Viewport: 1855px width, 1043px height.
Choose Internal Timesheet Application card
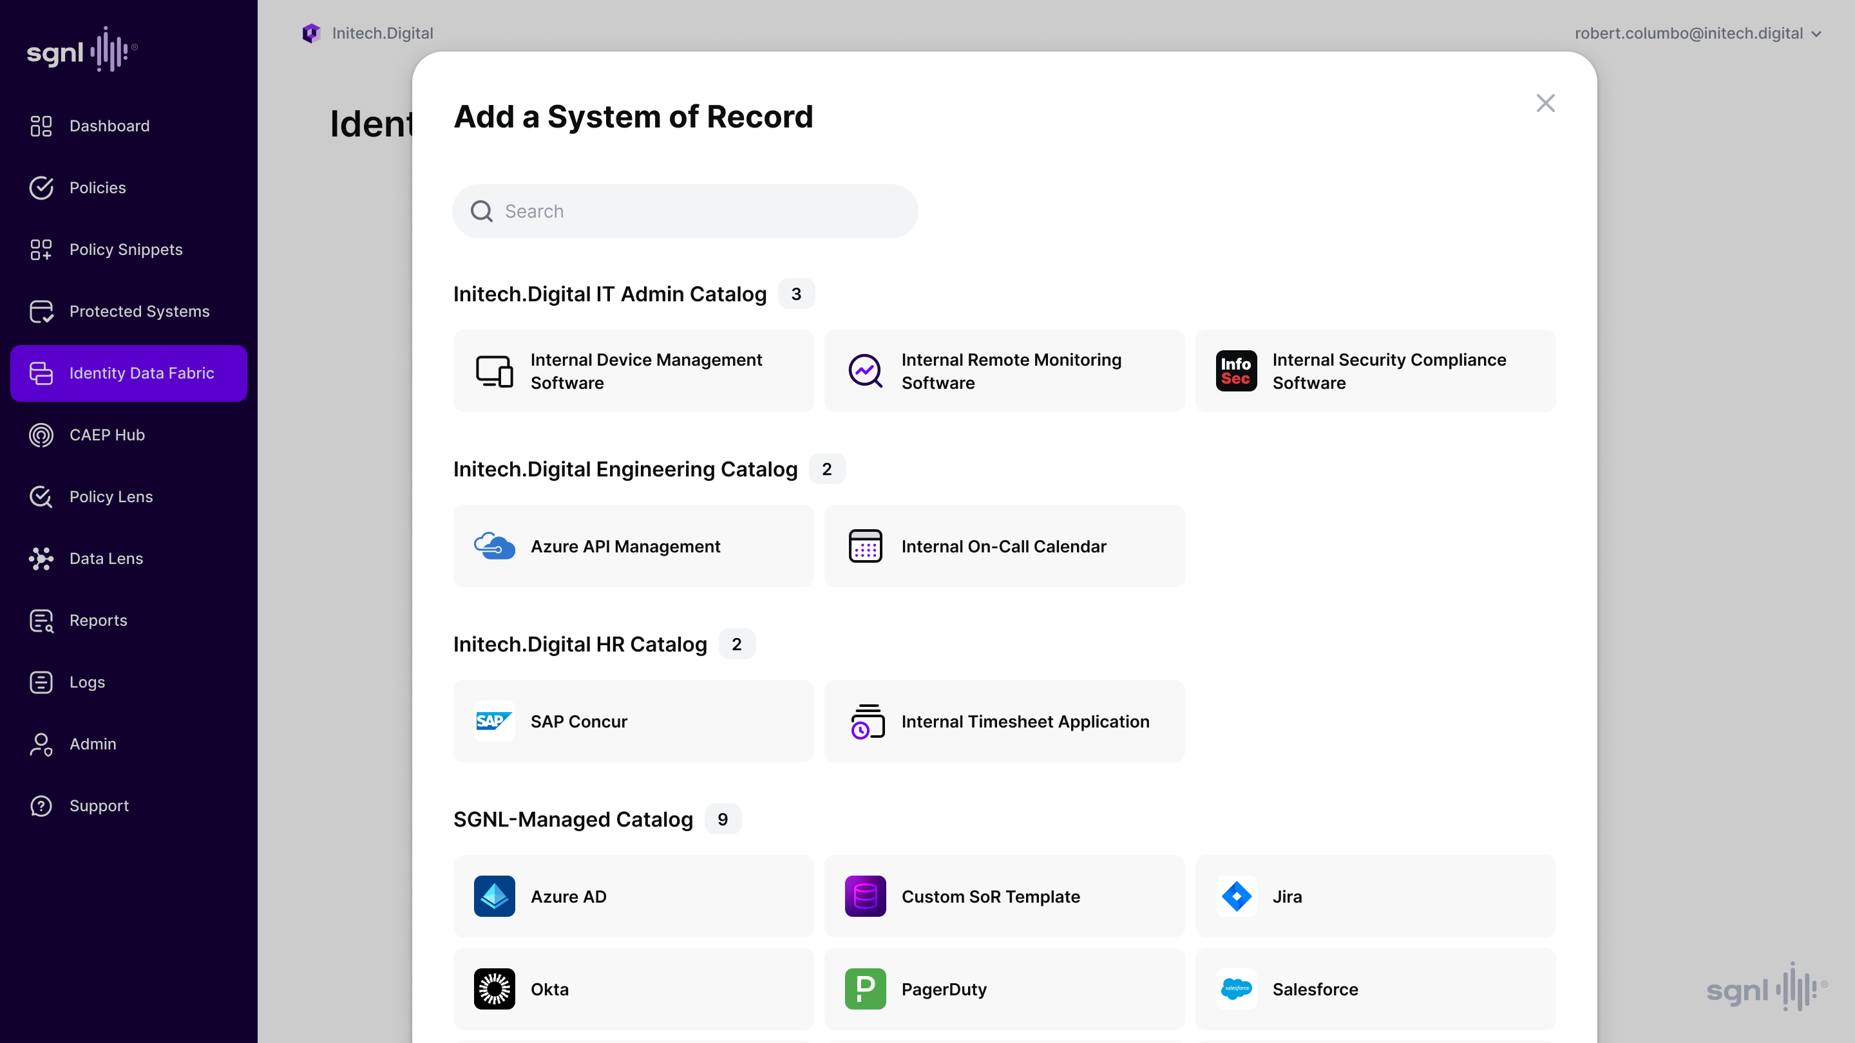click(x=1004, y=720)
